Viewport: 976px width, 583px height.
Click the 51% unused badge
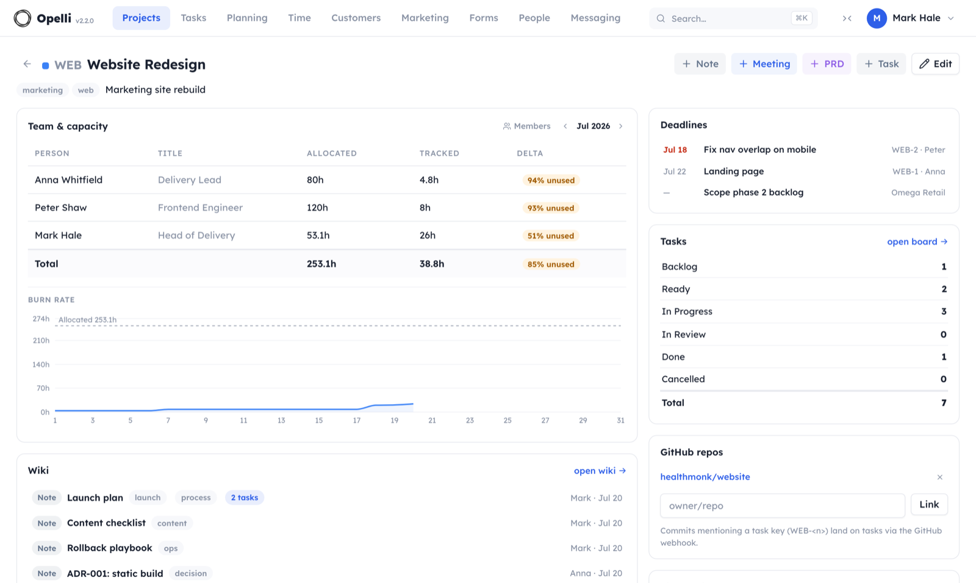click(x=551, y=236)
